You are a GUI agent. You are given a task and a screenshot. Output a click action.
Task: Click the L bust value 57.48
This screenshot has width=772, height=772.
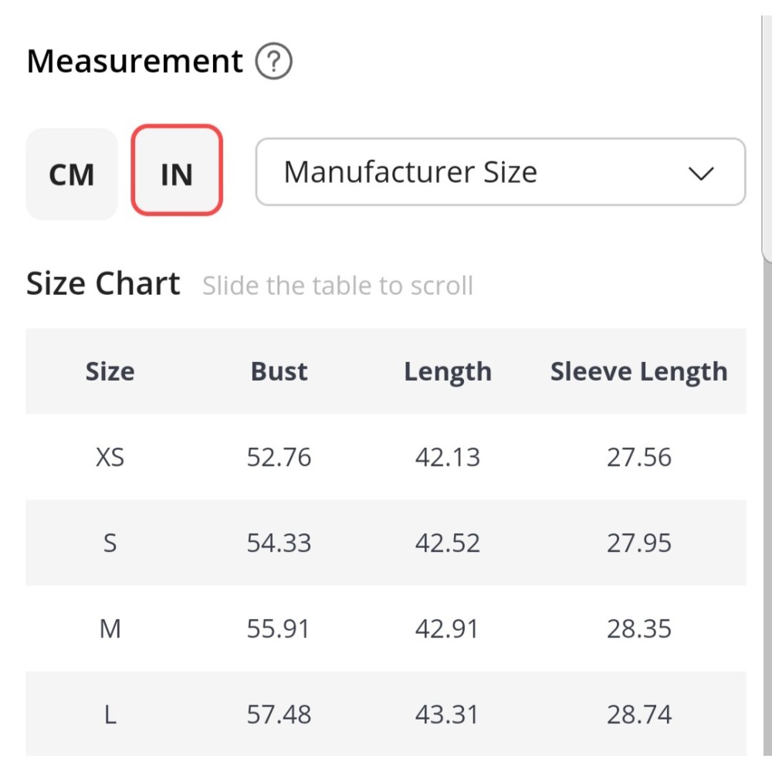[x=279, y=714]
